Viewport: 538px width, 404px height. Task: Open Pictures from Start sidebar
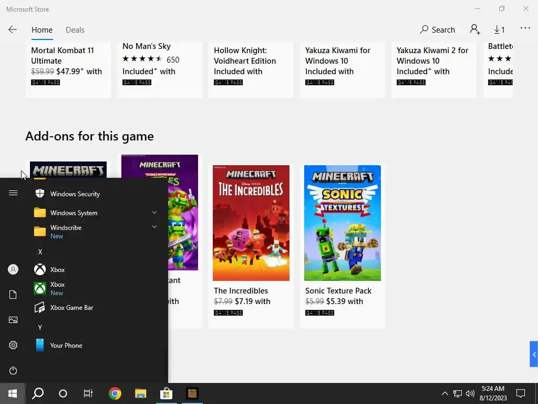13,320
